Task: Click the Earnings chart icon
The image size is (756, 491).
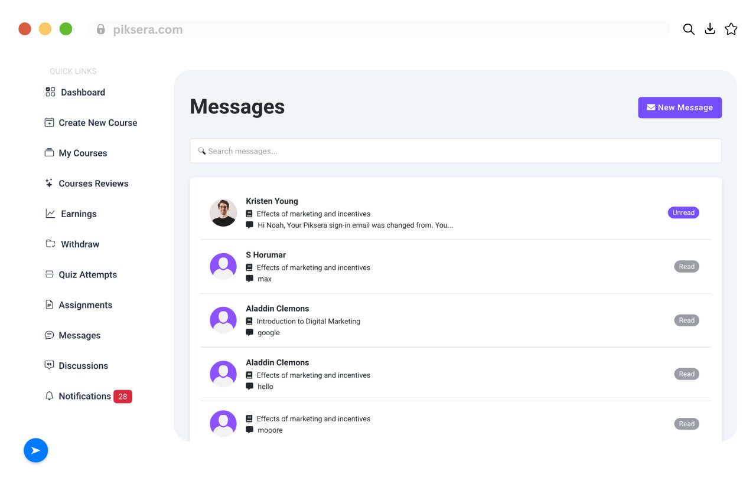Action: click(50, 214)
